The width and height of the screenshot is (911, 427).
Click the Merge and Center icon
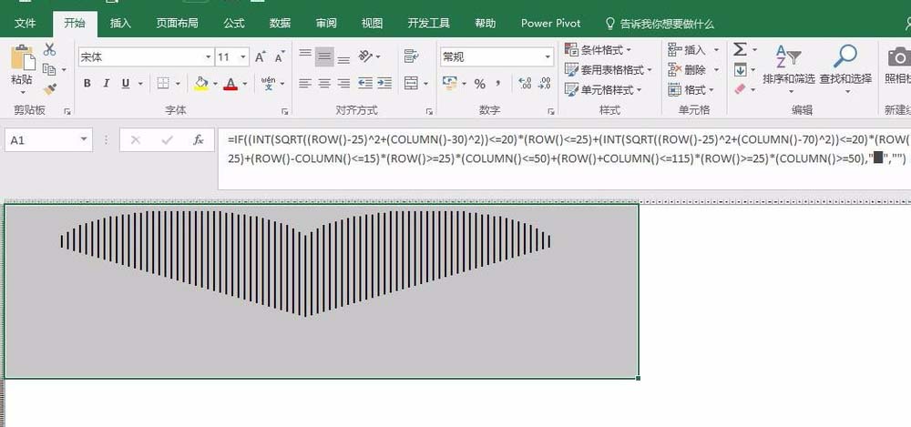pos(412,84)
